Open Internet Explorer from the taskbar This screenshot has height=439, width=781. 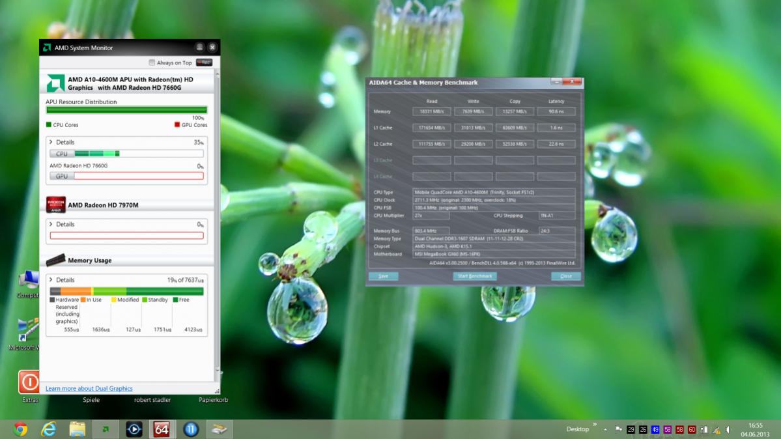coord(49,429)
